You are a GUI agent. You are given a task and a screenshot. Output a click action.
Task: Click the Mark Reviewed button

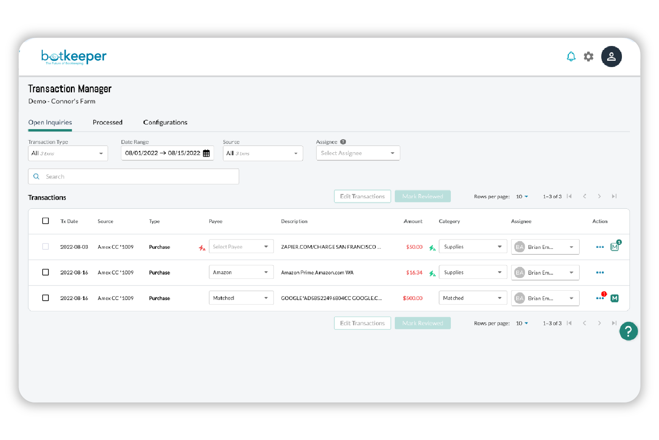tap(423, 196)
